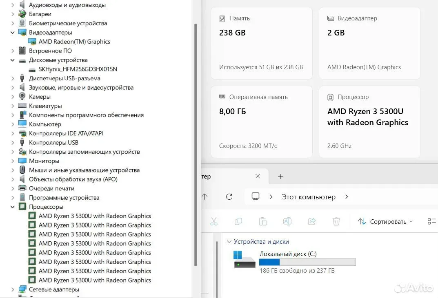
Task: Expand Контроллеры USB category
Action: click(x=13, y=143)
